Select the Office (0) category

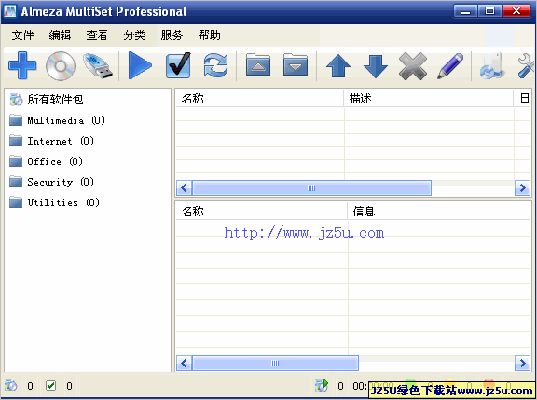(55, 161)
